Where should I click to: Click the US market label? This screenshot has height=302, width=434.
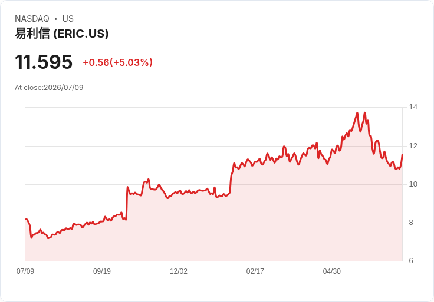[x=68, y=19]
